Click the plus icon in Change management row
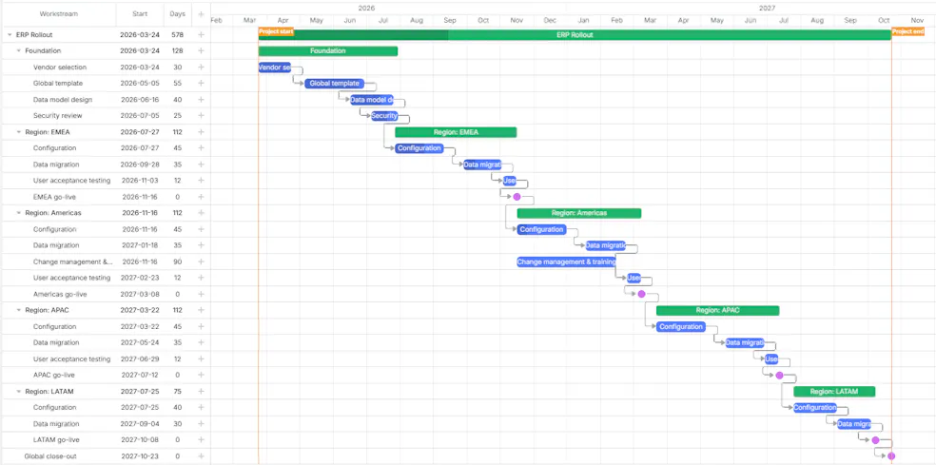The width and height of the screenshot is (936, 465). [201, 262]
